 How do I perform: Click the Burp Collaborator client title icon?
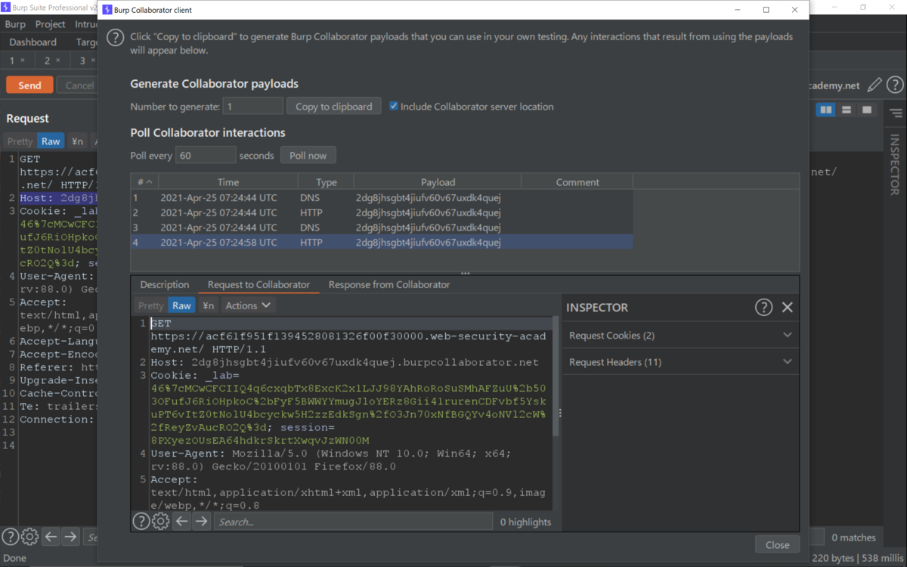[107, 10]
